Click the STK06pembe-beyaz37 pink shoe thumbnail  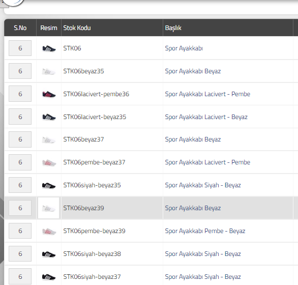click(x=49, y=163)
